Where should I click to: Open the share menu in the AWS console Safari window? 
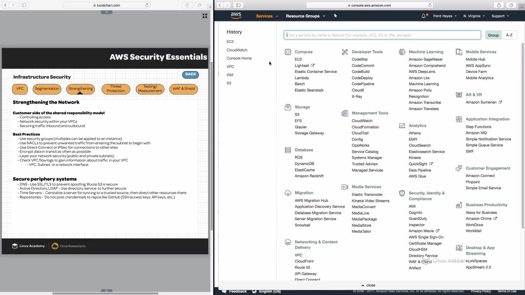click(x=499, y=5)
